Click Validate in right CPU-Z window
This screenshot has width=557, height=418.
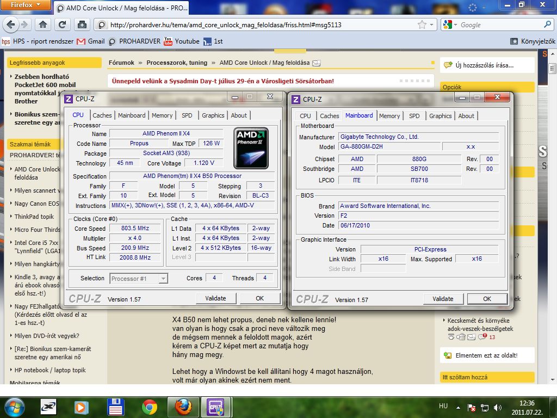(x=443, y=299)
